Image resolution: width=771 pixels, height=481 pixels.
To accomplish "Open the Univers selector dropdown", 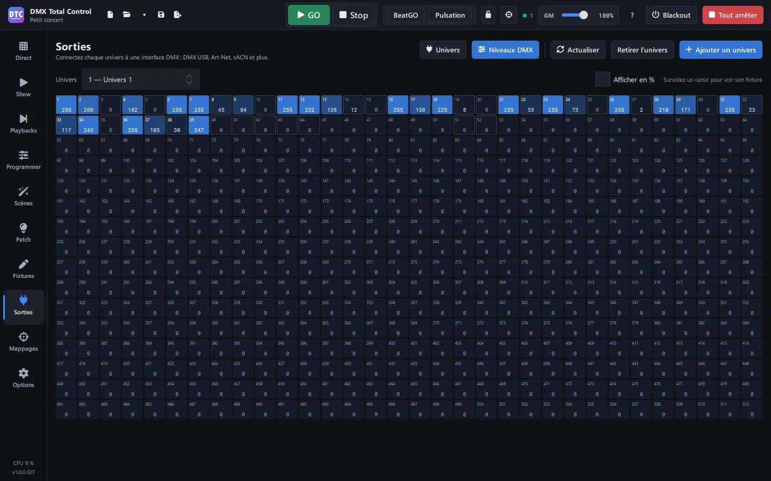I will click(x=141, y=80).
